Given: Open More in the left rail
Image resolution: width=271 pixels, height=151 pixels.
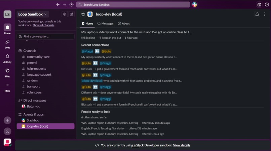Looking at the screenshot, I should [7, 87].
